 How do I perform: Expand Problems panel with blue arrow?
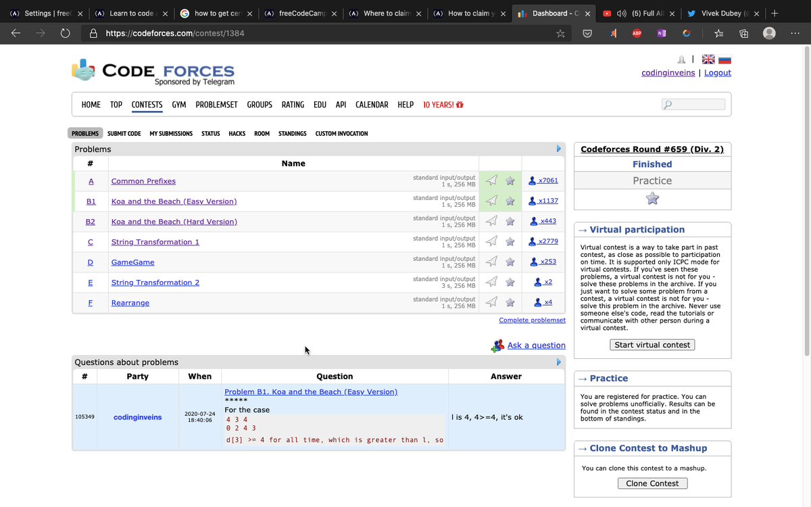(x=559, y=149)
